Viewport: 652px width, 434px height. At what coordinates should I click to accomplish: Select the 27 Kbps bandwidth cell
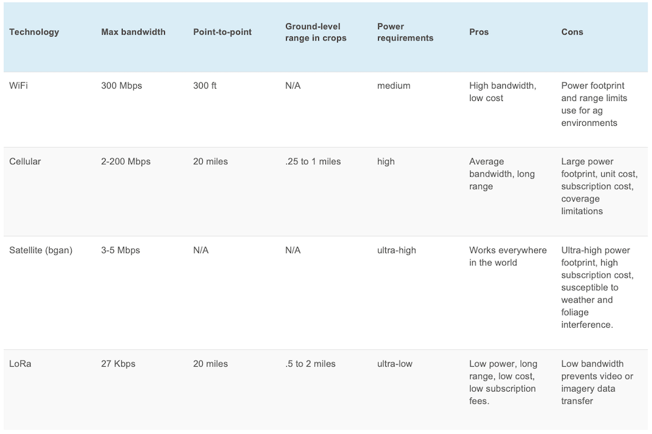pos(118,364)
